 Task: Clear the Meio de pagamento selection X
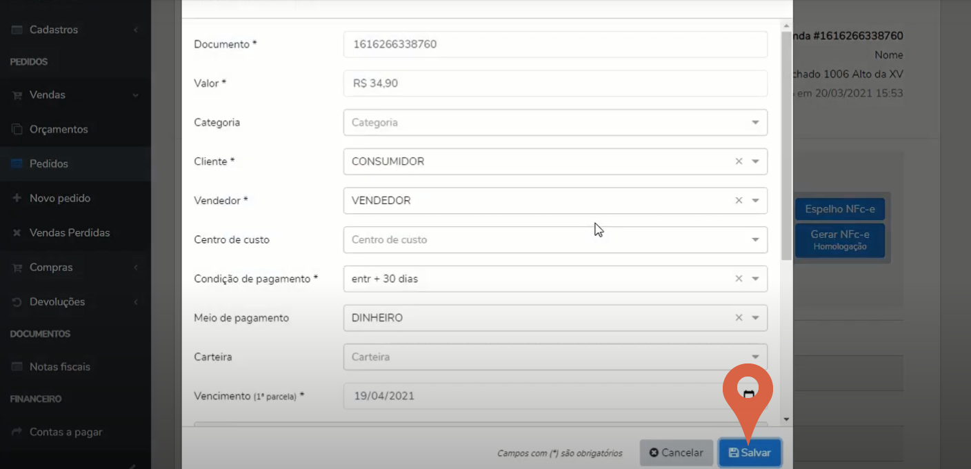(x=739, y=318)
